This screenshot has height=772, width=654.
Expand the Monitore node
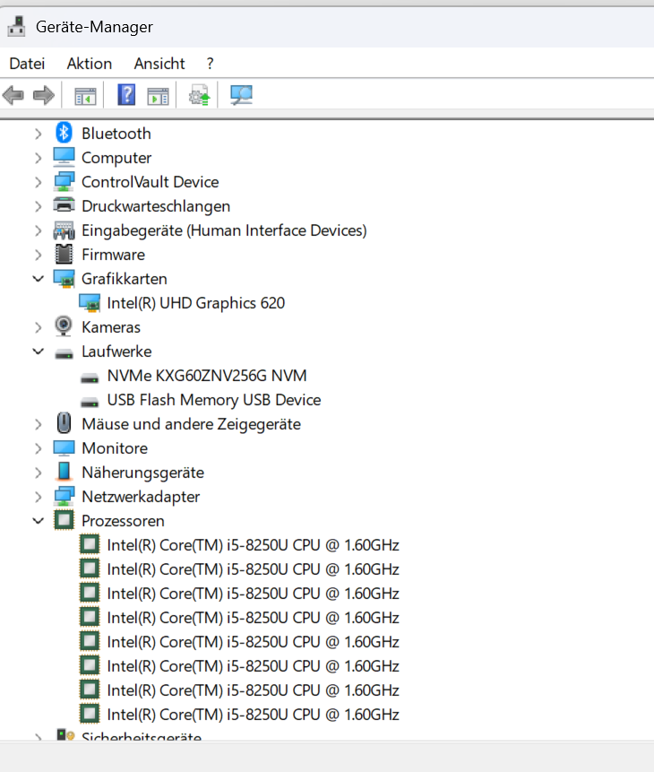pyautogui.click(x=39, y=448)
